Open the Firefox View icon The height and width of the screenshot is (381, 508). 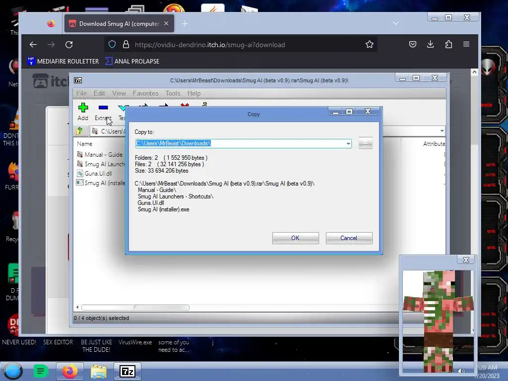51,24
